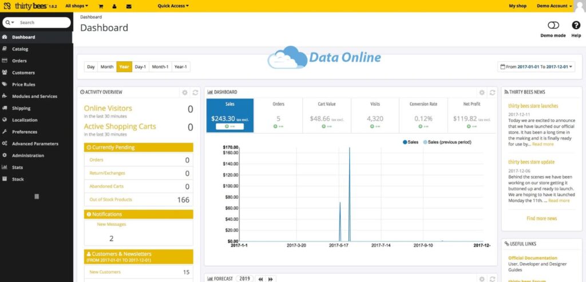Screen dimensions: 586x282
Task: Click the Catalog sidebar icon
Action: (5, 49)
